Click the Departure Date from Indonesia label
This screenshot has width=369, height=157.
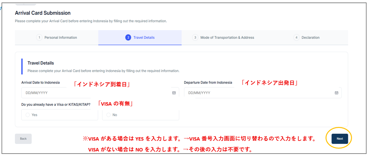pyautogui.click(x=208, y=82)
